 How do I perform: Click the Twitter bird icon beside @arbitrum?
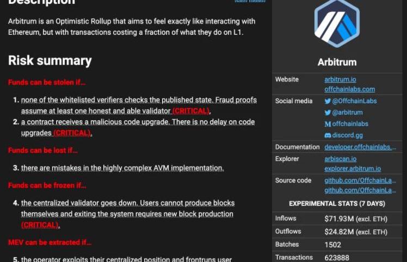coord(328,113)
